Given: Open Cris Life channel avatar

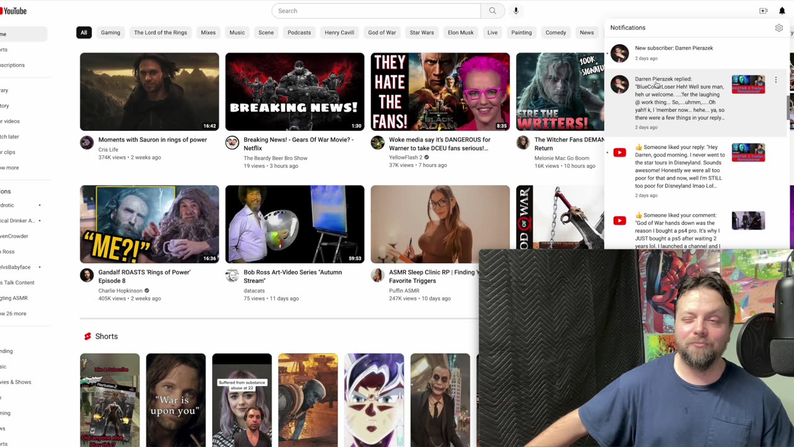Looking at the screenshot, I should point(87,143).
